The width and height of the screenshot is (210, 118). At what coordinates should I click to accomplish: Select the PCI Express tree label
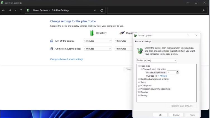[x=146, y=86]
